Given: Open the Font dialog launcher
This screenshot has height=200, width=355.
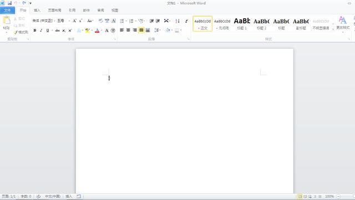Looking at the screenshot, I should (115, 39).
